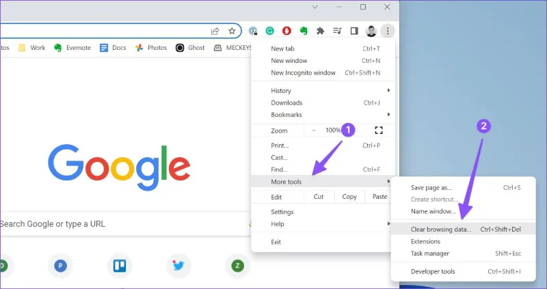Screen dimensions: 547x289
Task: Bookmark this page with the star icon
Action: 232,31
